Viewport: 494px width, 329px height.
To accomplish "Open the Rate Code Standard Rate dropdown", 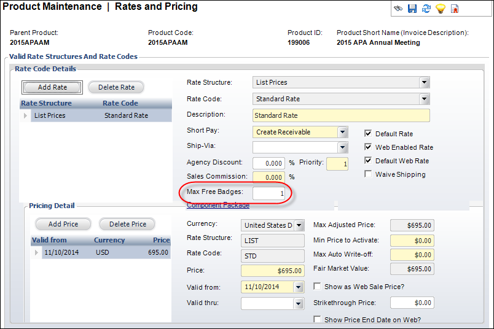I will pos(424,99).
